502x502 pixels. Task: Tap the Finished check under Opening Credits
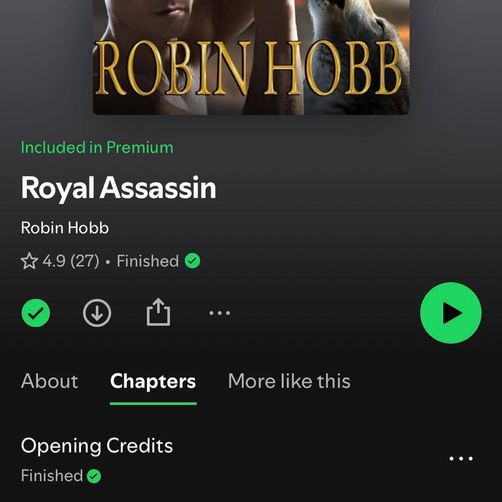click(x=94, y=476)
